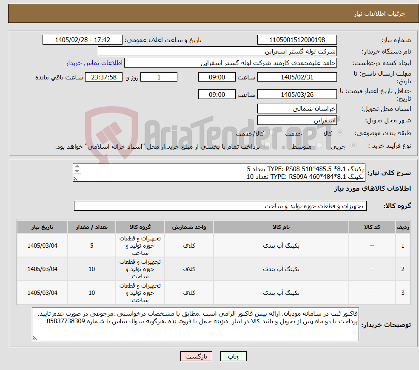Click need date 1405/03/04 in row 2

(x=42, y=269)
